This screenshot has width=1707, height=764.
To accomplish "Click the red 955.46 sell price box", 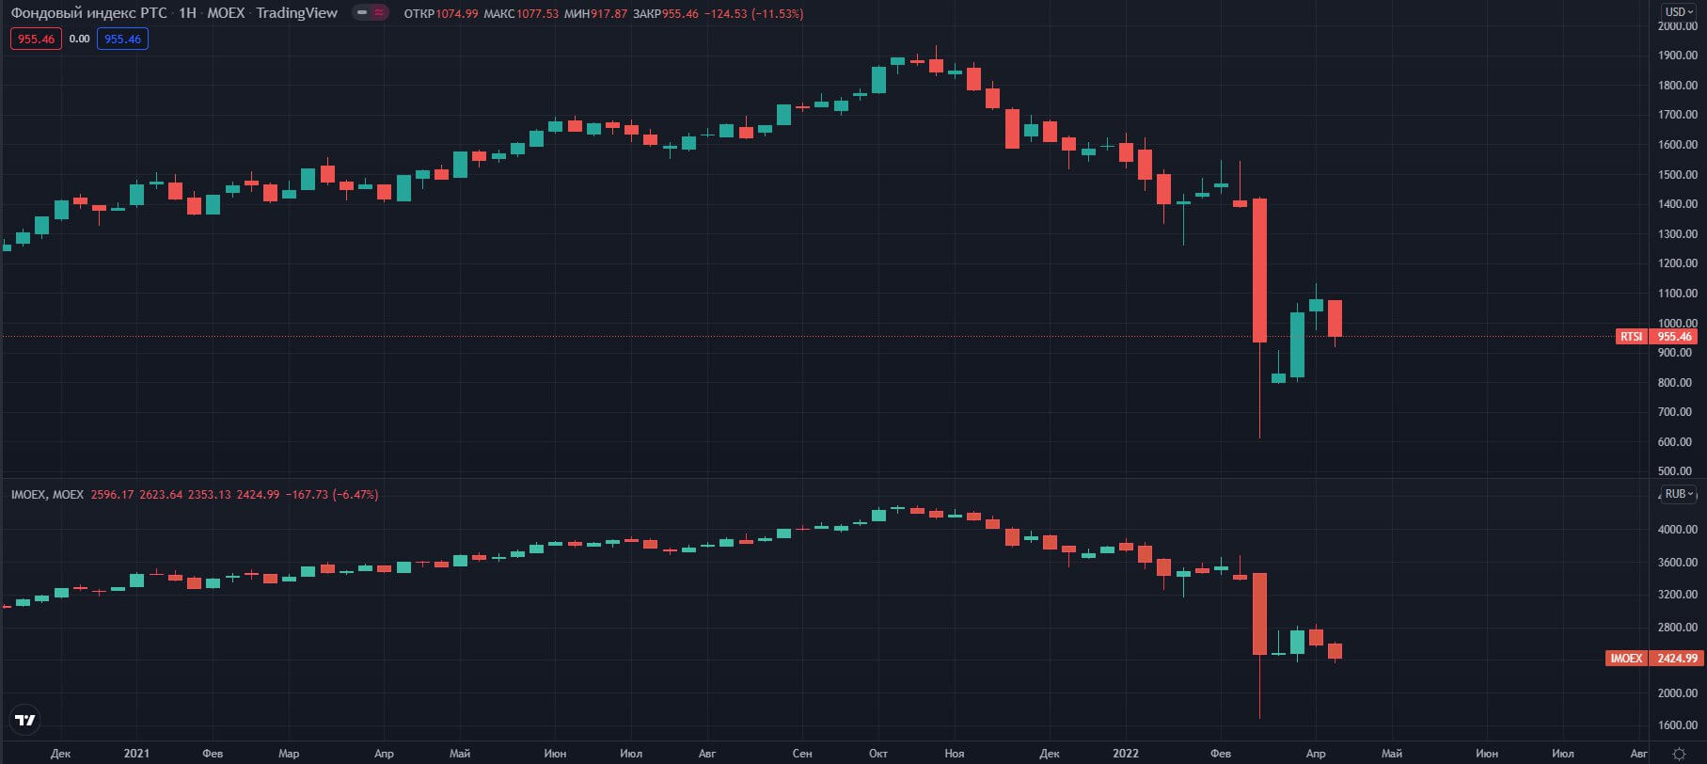I will click(x=36, y=39).
